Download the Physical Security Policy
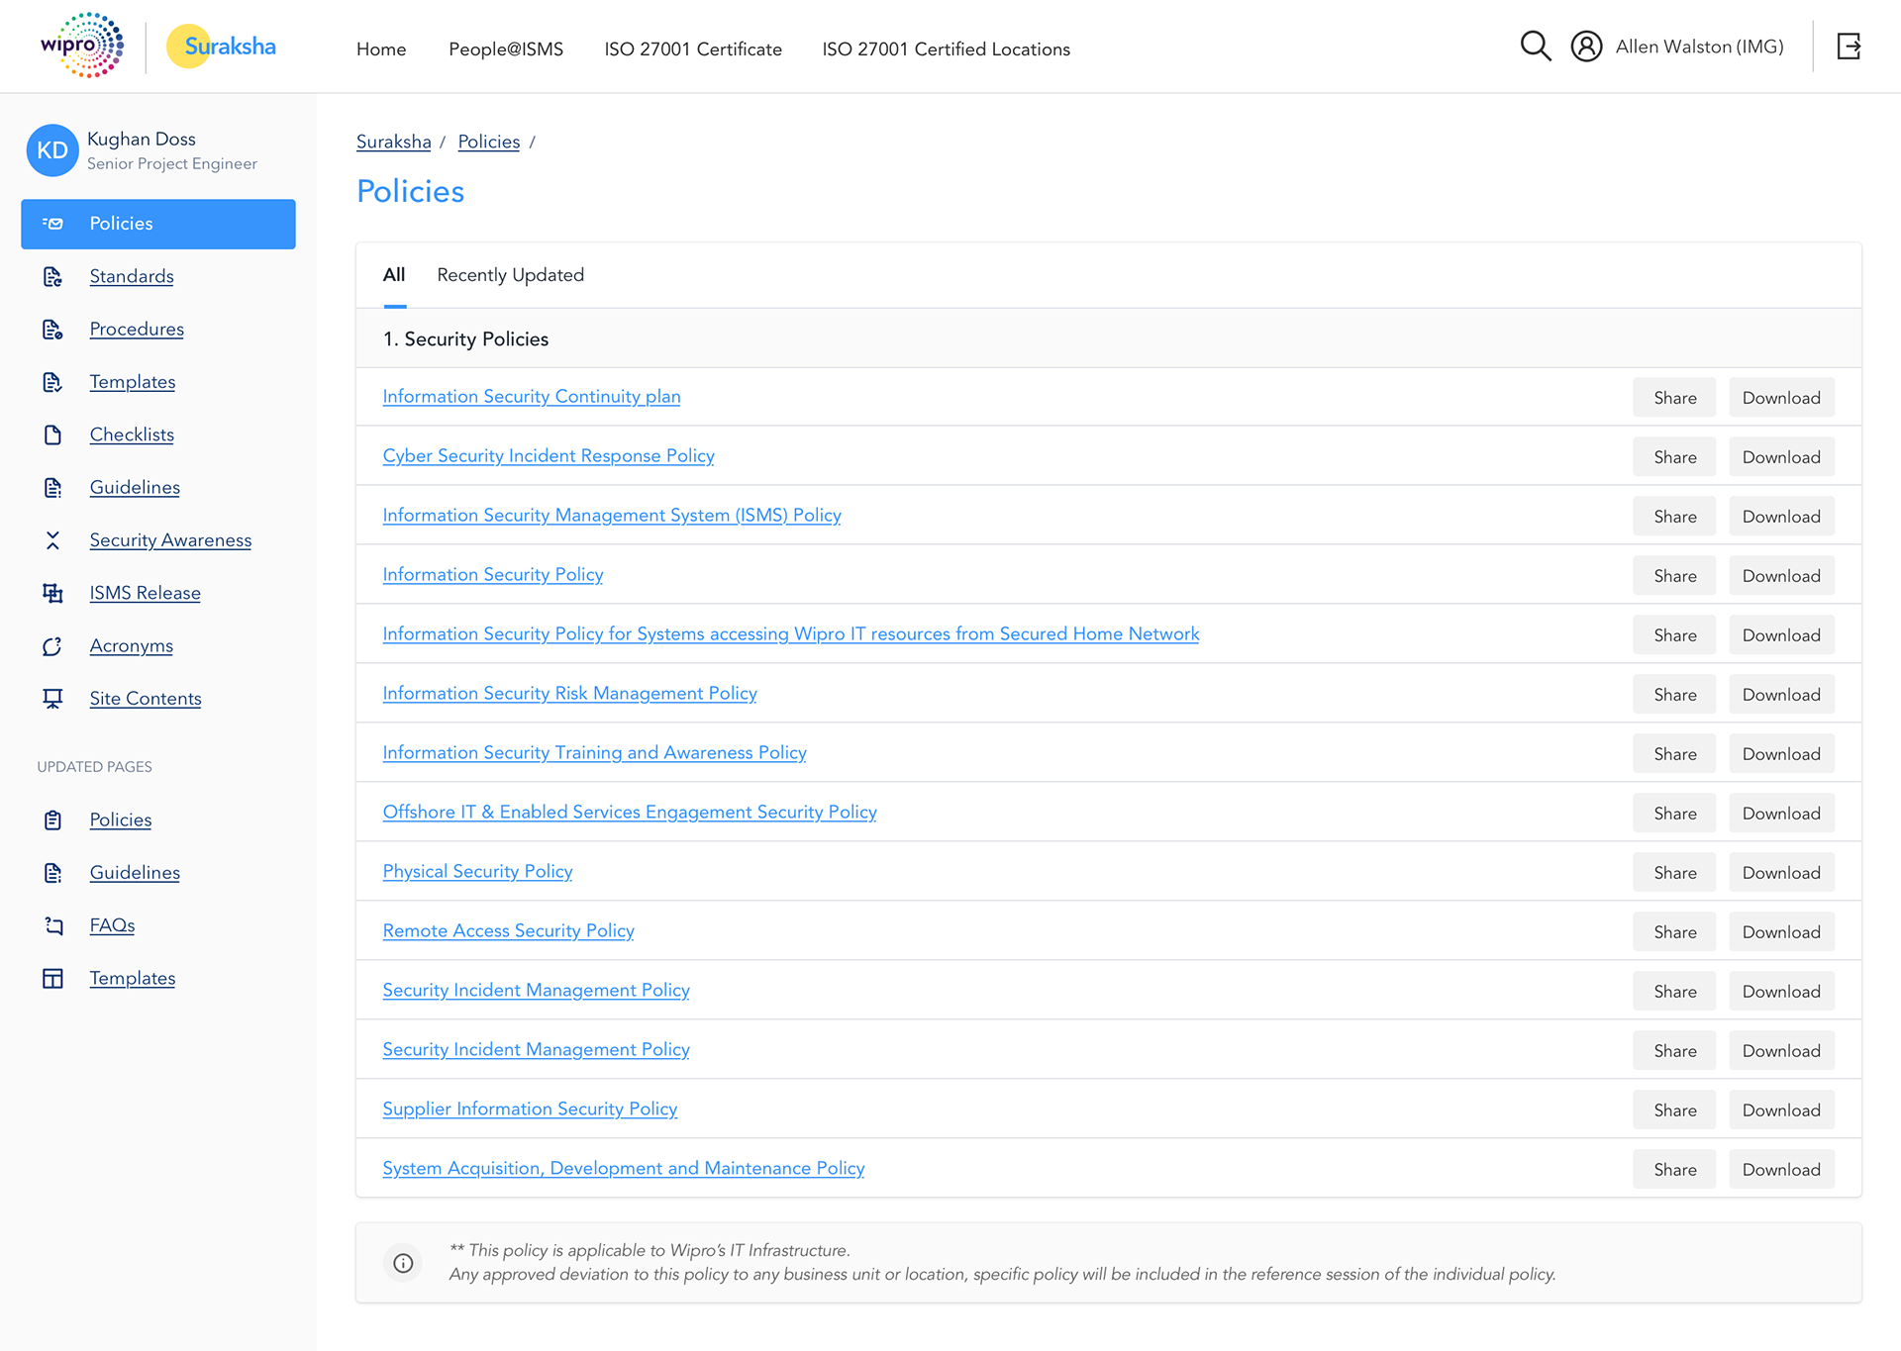The width and height of the screenshot is (1901, 1351). point(1780,873)
